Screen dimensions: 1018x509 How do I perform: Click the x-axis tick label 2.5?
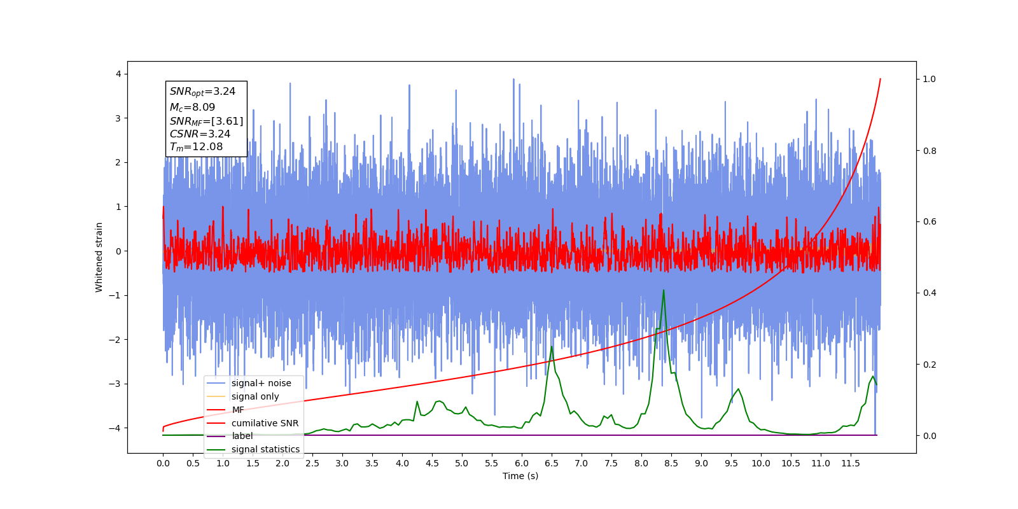[312, 463]
